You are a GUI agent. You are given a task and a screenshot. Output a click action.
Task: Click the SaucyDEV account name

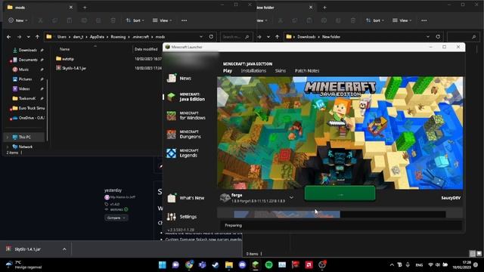pyautogui.click(x=451, y=198)
